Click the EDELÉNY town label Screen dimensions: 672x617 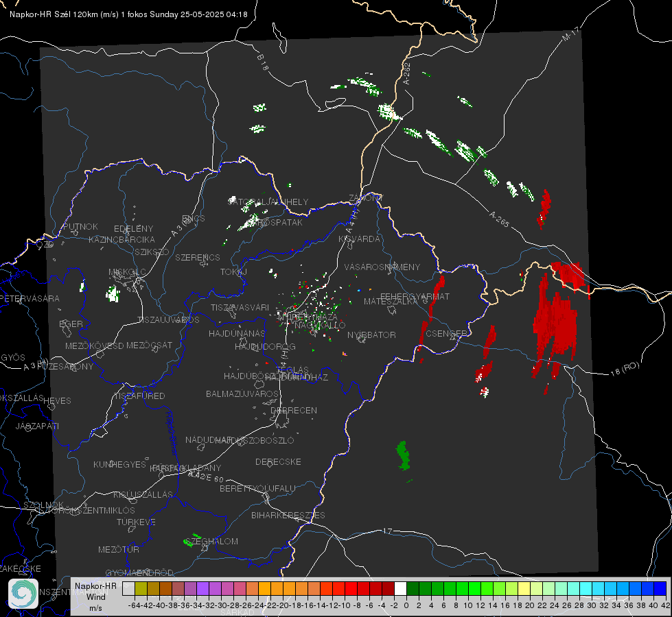click(133, 229)
